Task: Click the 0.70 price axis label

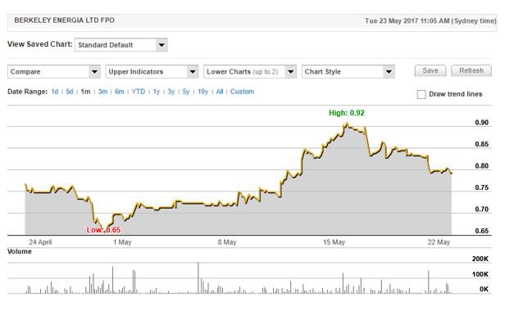Action: tap(482, 210)
